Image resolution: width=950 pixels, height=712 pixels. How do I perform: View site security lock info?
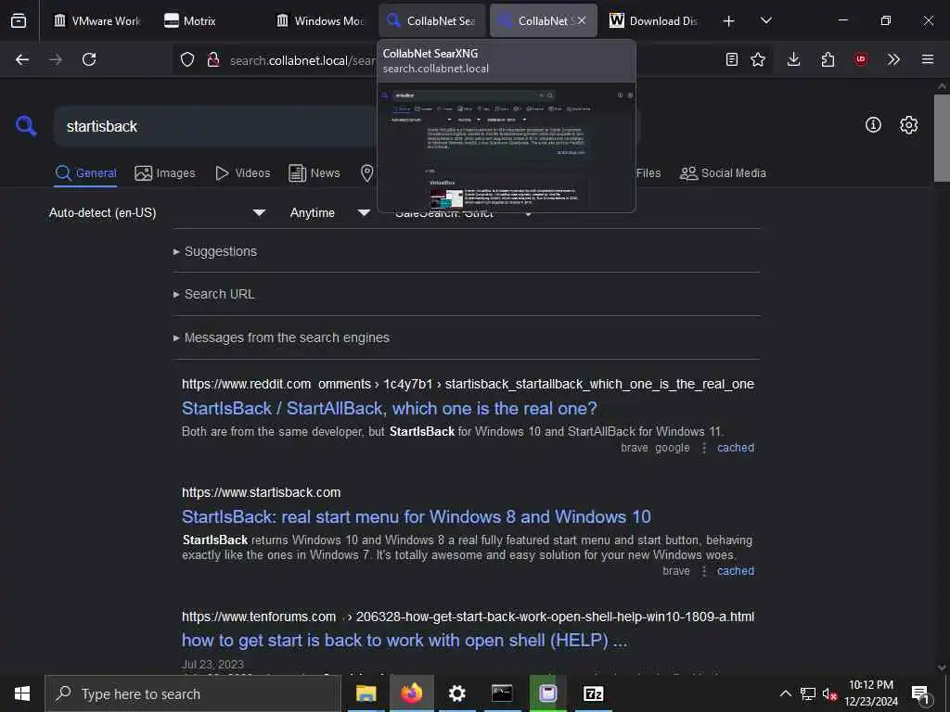pos(213,59)
